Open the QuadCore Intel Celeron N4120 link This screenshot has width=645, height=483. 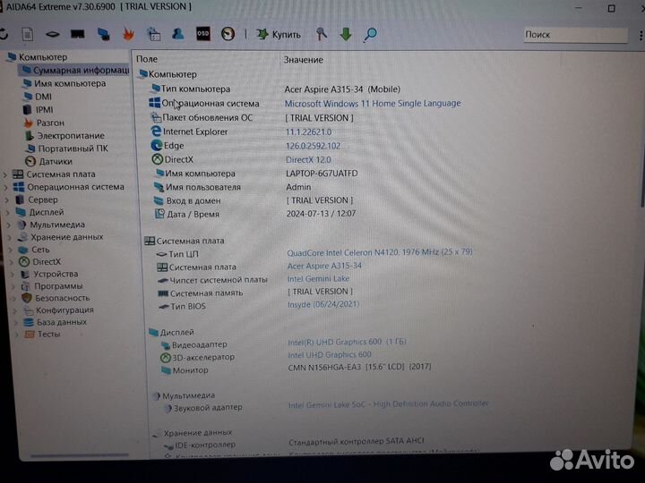[380, 252]
